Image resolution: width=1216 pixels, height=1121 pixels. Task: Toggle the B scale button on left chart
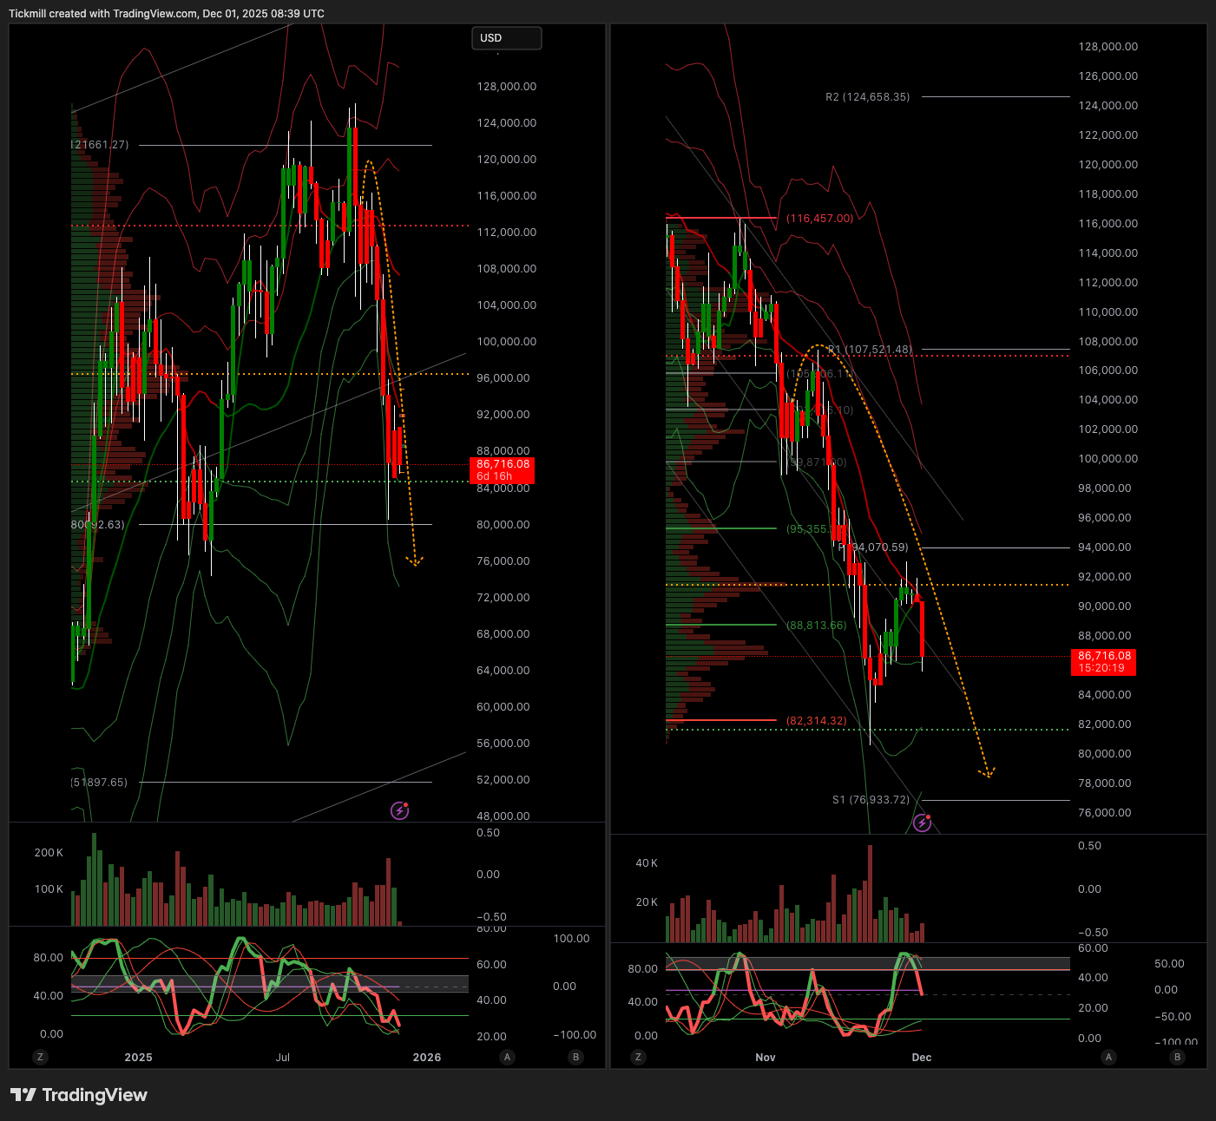pos(575,1057)
